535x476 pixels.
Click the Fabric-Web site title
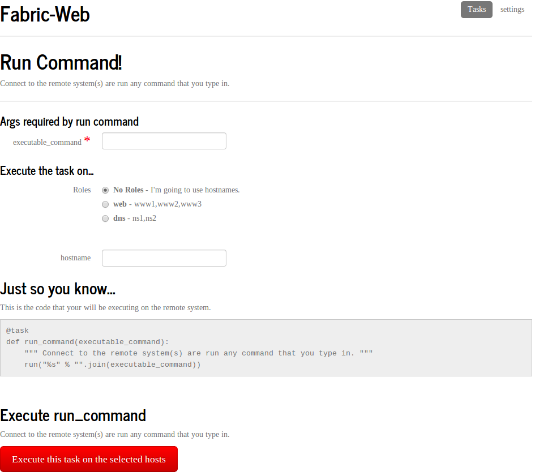click(x=45, y=15)
